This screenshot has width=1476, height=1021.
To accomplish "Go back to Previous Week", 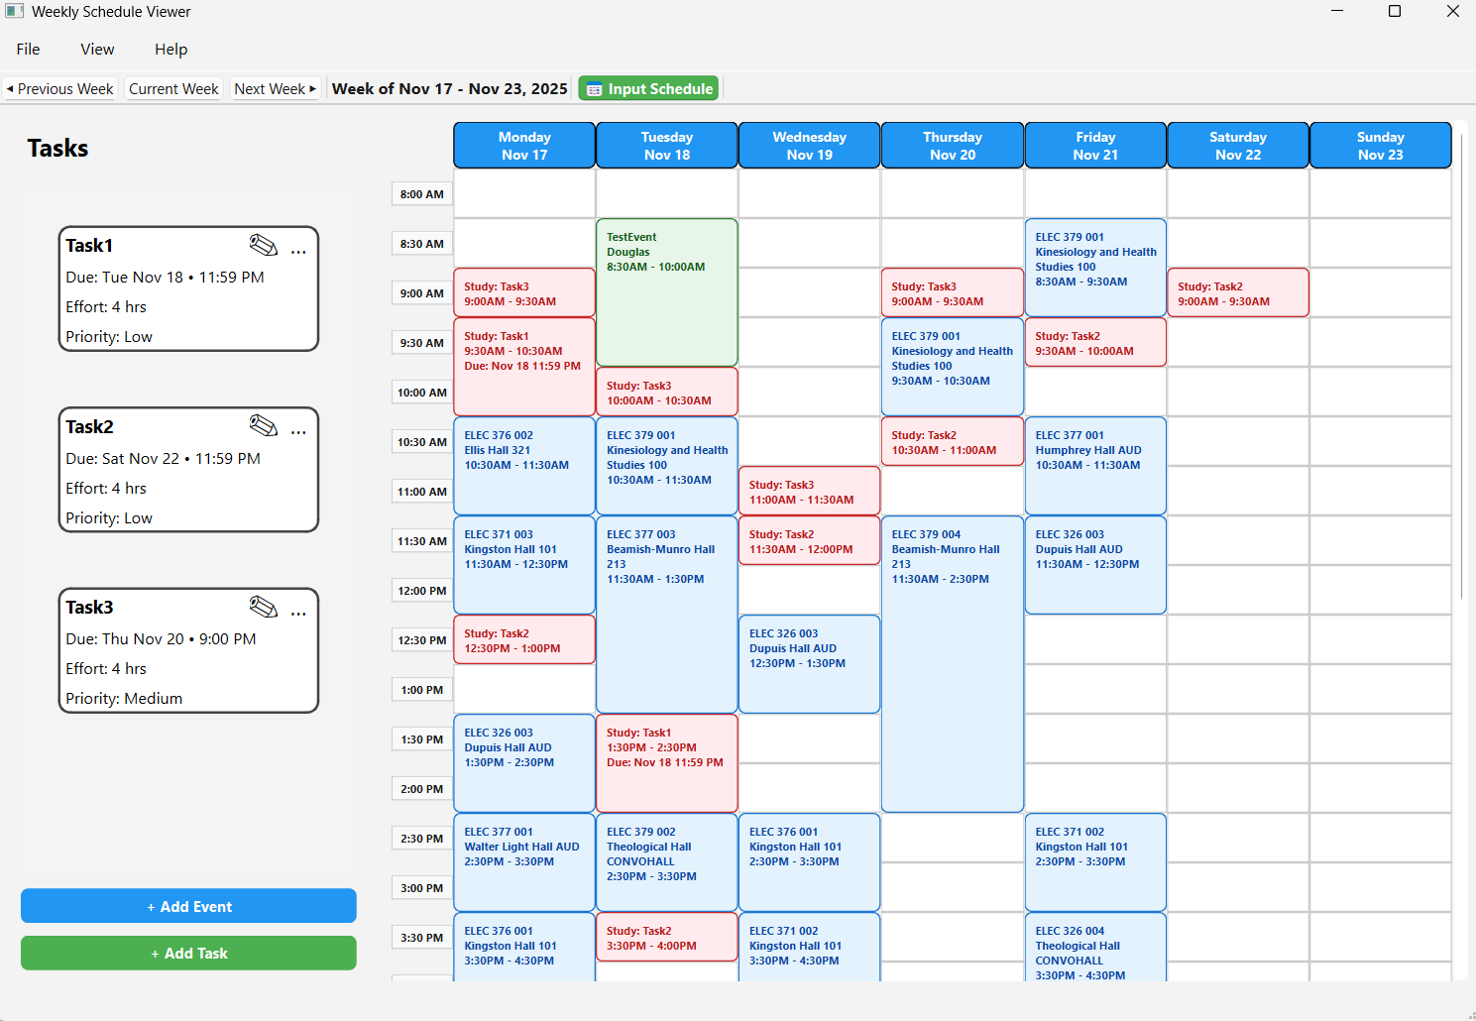I will 59,88.
